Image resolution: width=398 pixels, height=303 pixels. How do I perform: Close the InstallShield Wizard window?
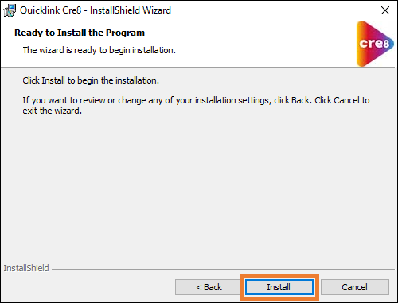coord(385,10)
